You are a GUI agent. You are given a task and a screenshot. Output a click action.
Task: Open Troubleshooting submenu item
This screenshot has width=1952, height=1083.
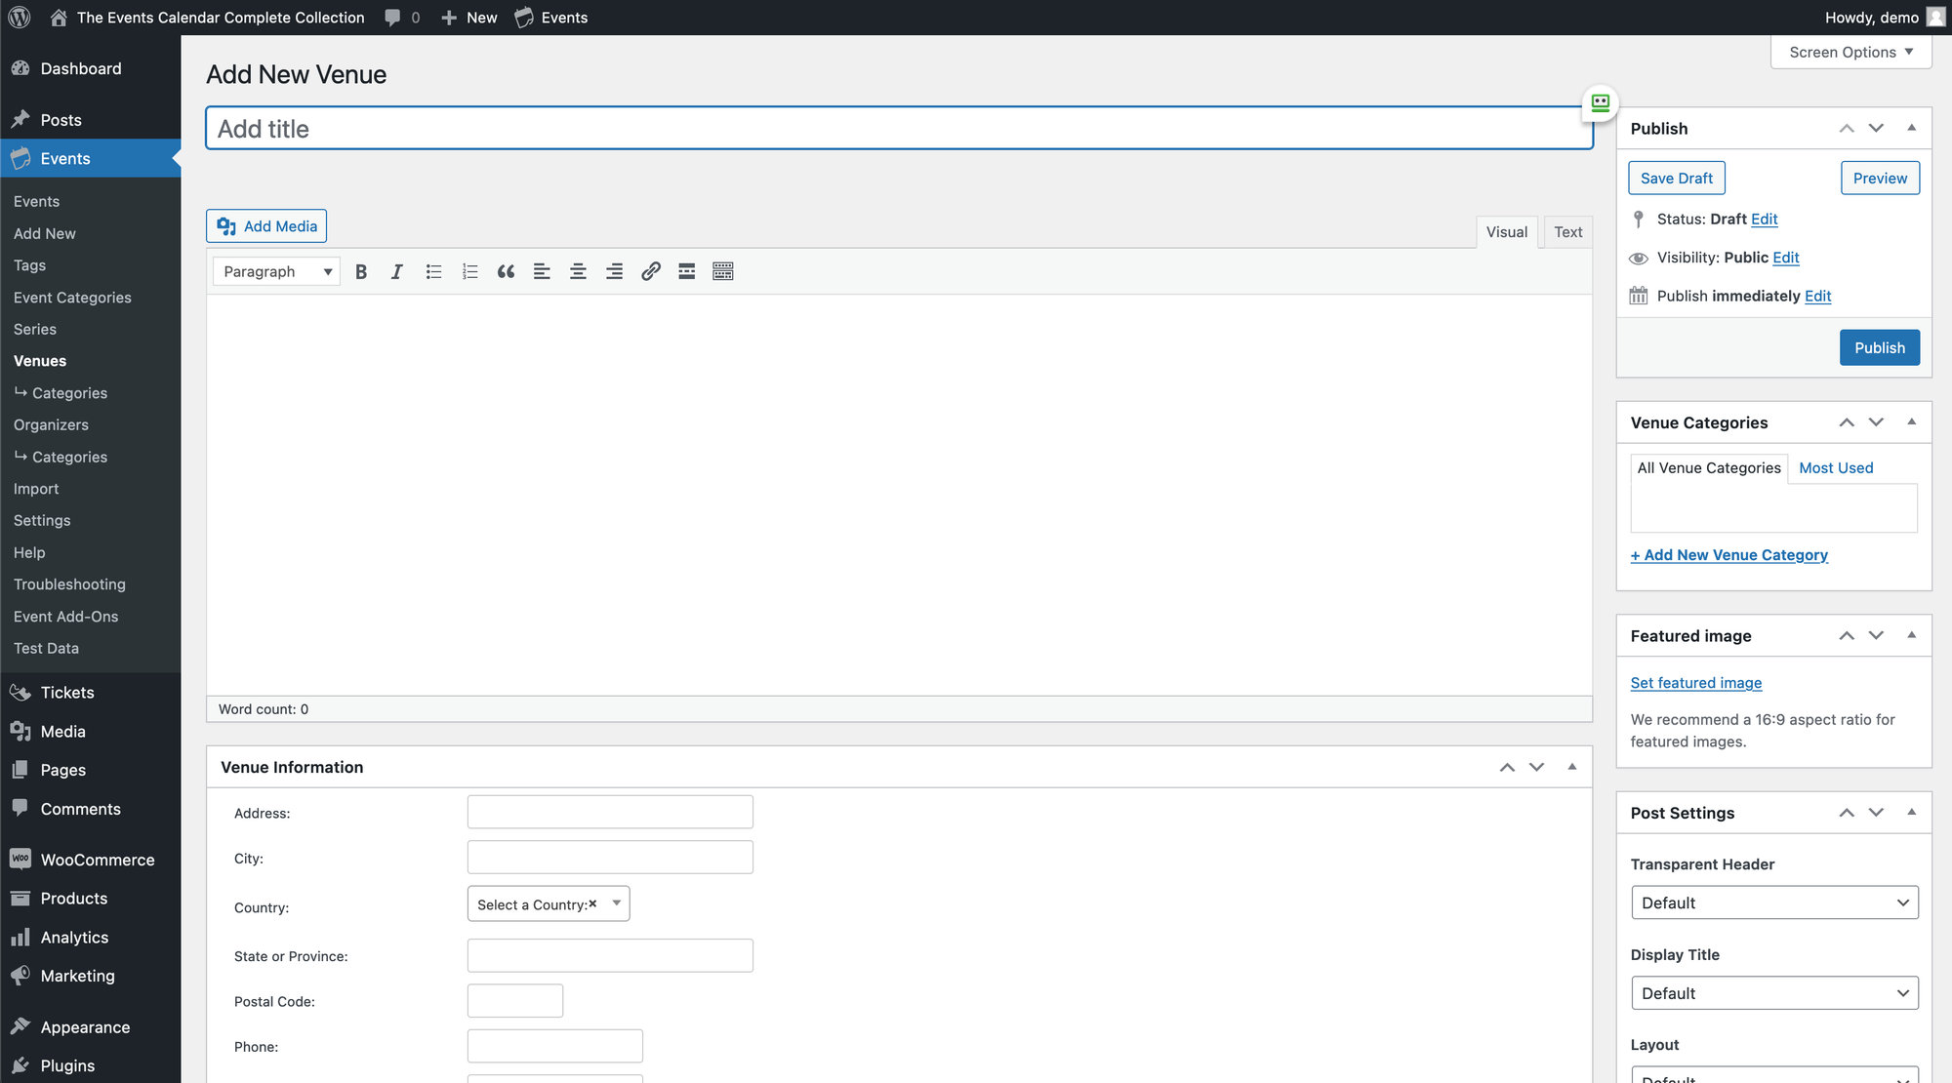[69, 584]
